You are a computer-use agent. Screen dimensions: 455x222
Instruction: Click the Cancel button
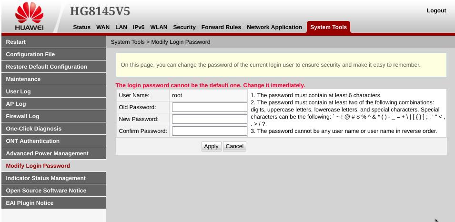(x=234, y=146)
